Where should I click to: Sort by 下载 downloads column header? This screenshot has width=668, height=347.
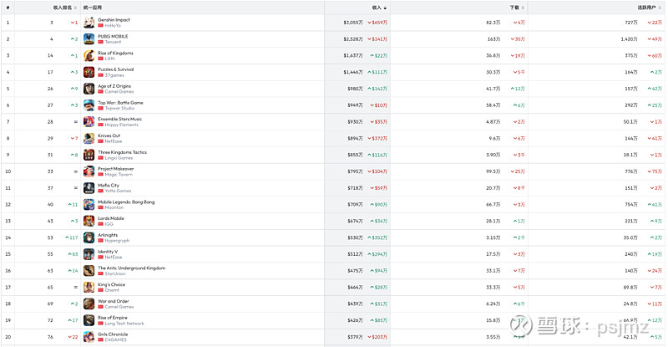tap(516, 7)
